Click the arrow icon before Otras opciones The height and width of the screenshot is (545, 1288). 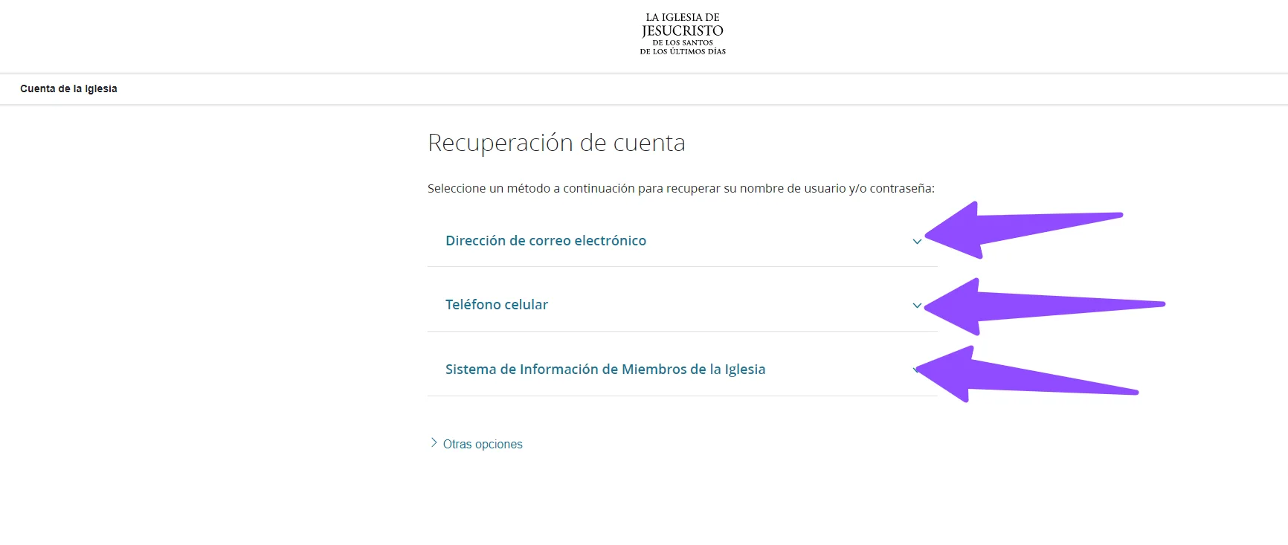click(434, 442)
